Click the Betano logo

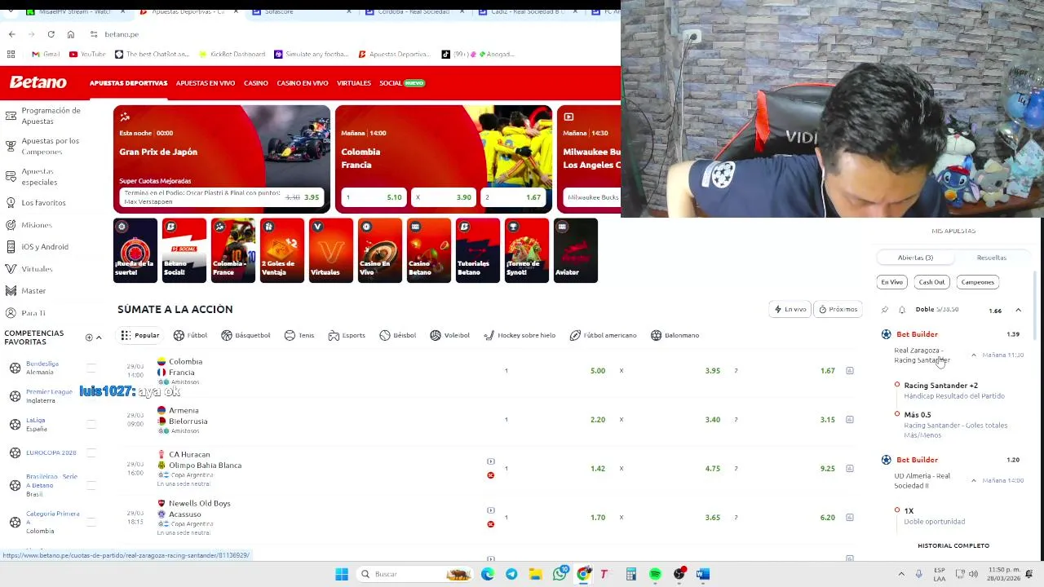(x=38, y=82)
